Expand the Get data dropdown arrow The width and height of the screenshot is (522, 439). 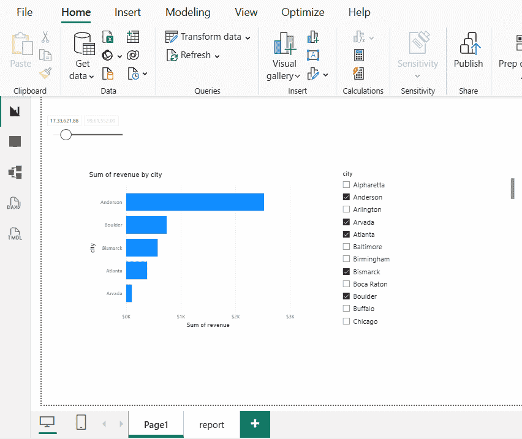point(91,77)
